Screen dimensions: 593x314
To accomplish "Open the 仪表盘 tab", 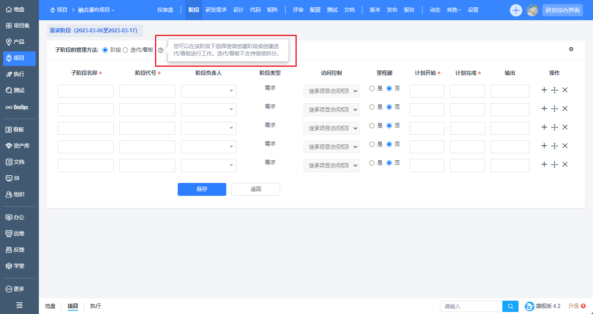I will click(165, 10).
